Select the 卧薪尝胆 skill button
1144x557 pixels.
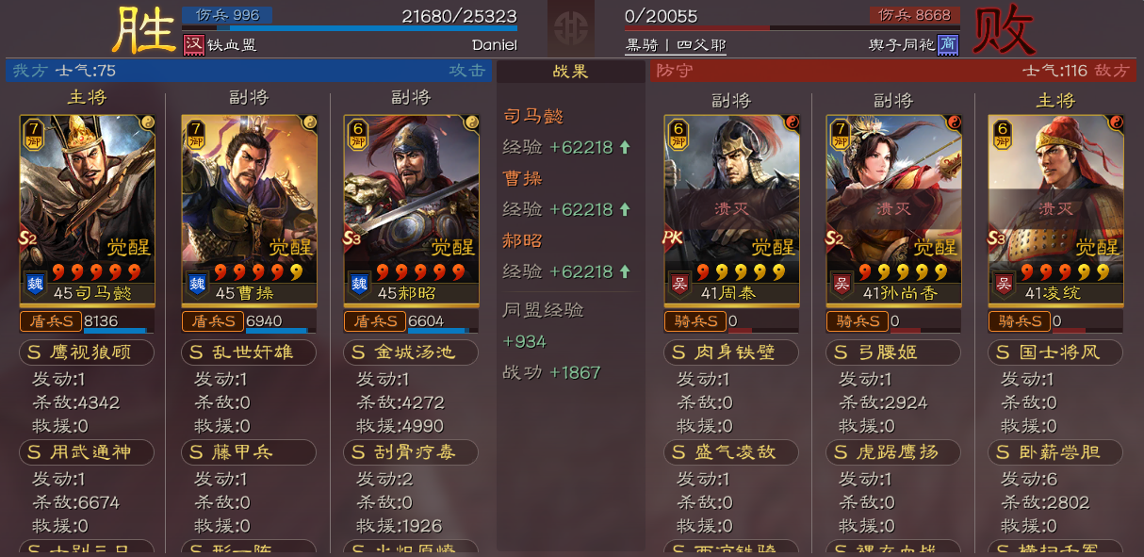[1055, 452]
